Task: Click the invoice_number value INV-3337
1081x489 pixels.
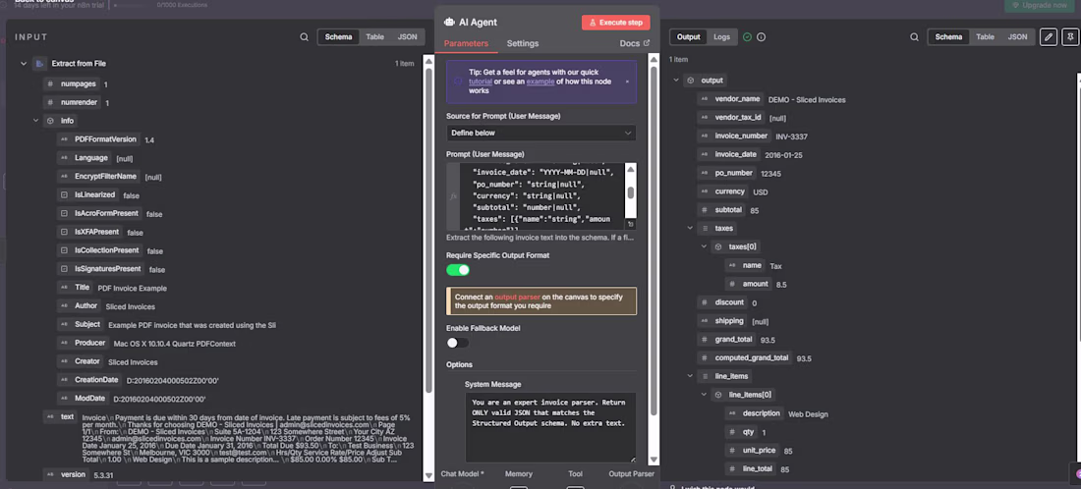Action: 791,136
